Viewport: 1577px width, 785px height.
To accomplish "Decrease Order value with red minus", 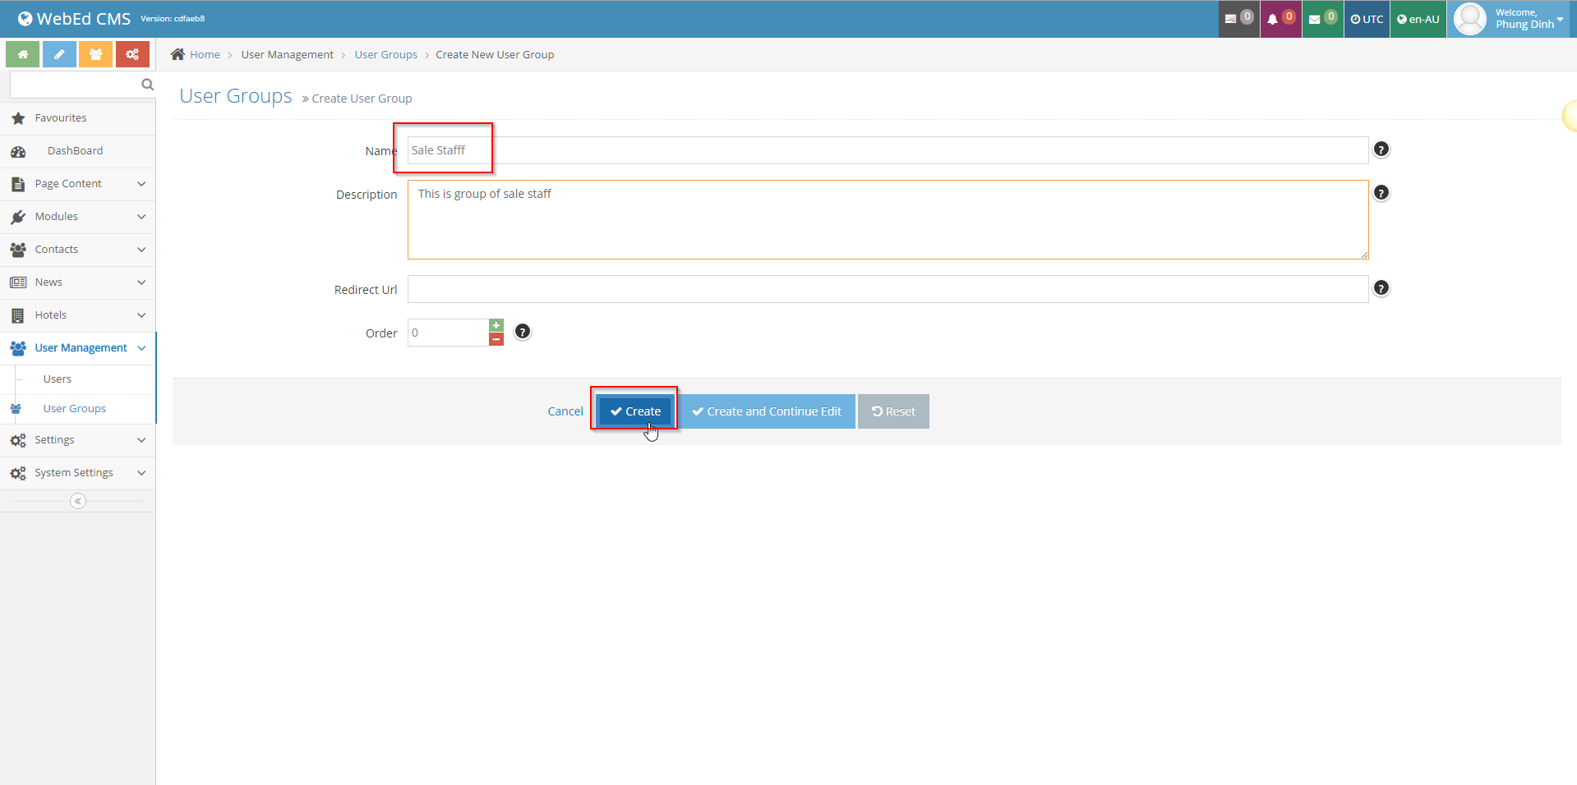I will tap(496, 339).
